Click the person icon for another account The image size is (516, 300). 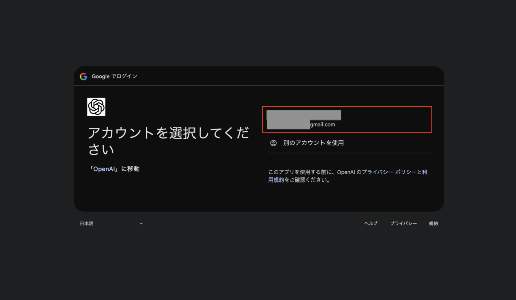pyautogui.click(x=273, y=143)
